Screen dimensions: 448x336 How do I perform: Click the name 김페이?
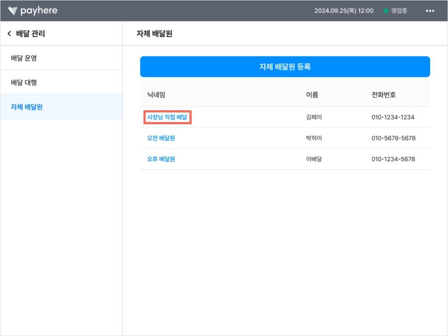314,117
